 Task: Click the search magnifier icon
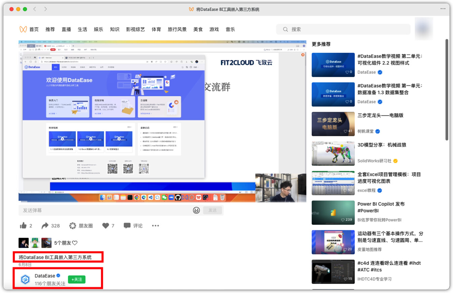tap(286, 29)
